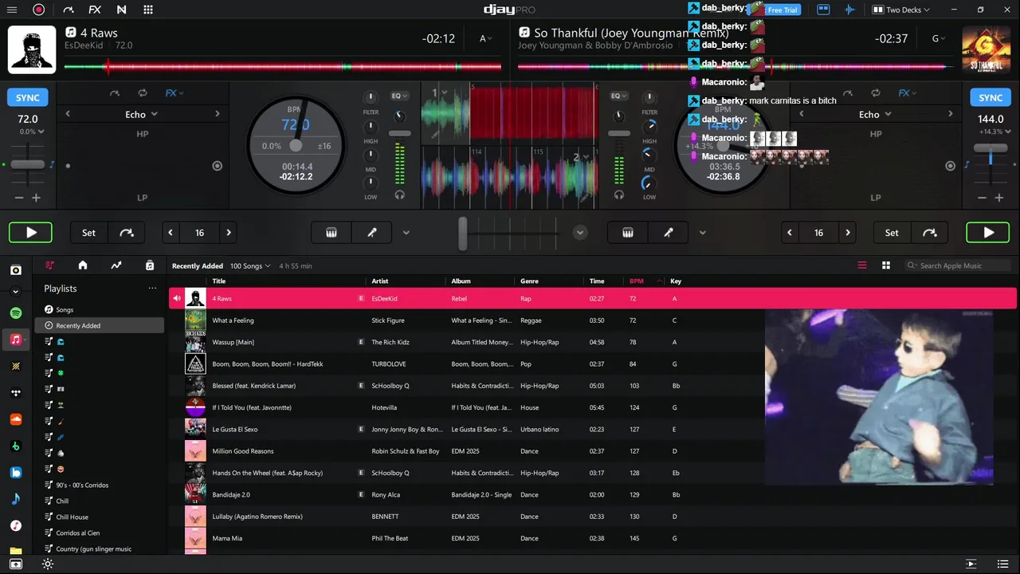Image resolution: width=1020 pixels, height=574 pixels.
Task: Toggle deck 2 key lock note
Action: point(967,164)
